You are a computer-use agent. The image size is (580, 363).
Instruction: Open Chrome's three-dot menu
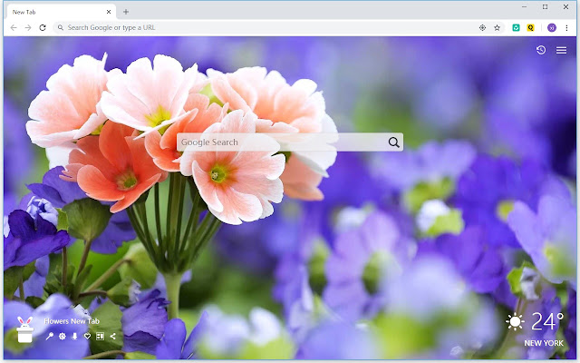pos(566,28)
